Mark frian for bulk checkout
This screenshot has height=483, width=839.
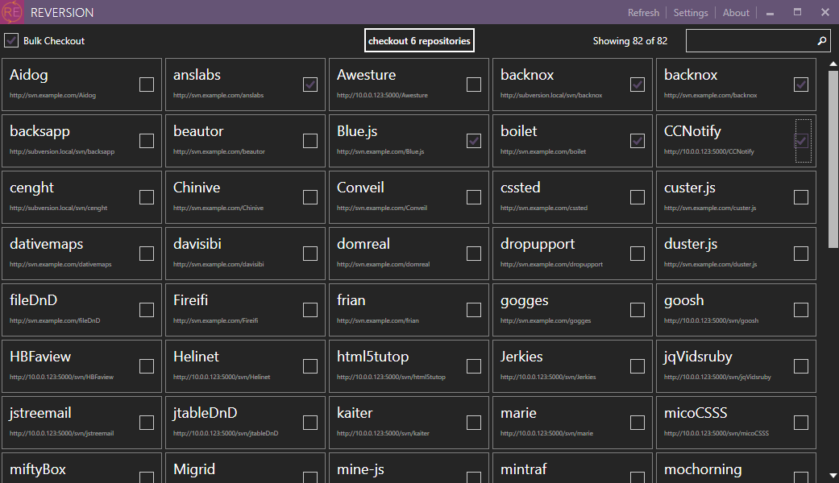click(474, 310)
